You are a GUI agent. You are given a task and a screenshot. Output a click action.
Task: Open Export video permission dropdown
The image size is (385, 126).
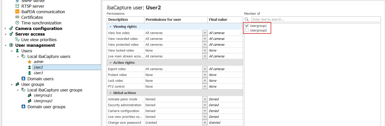[205, 69]
